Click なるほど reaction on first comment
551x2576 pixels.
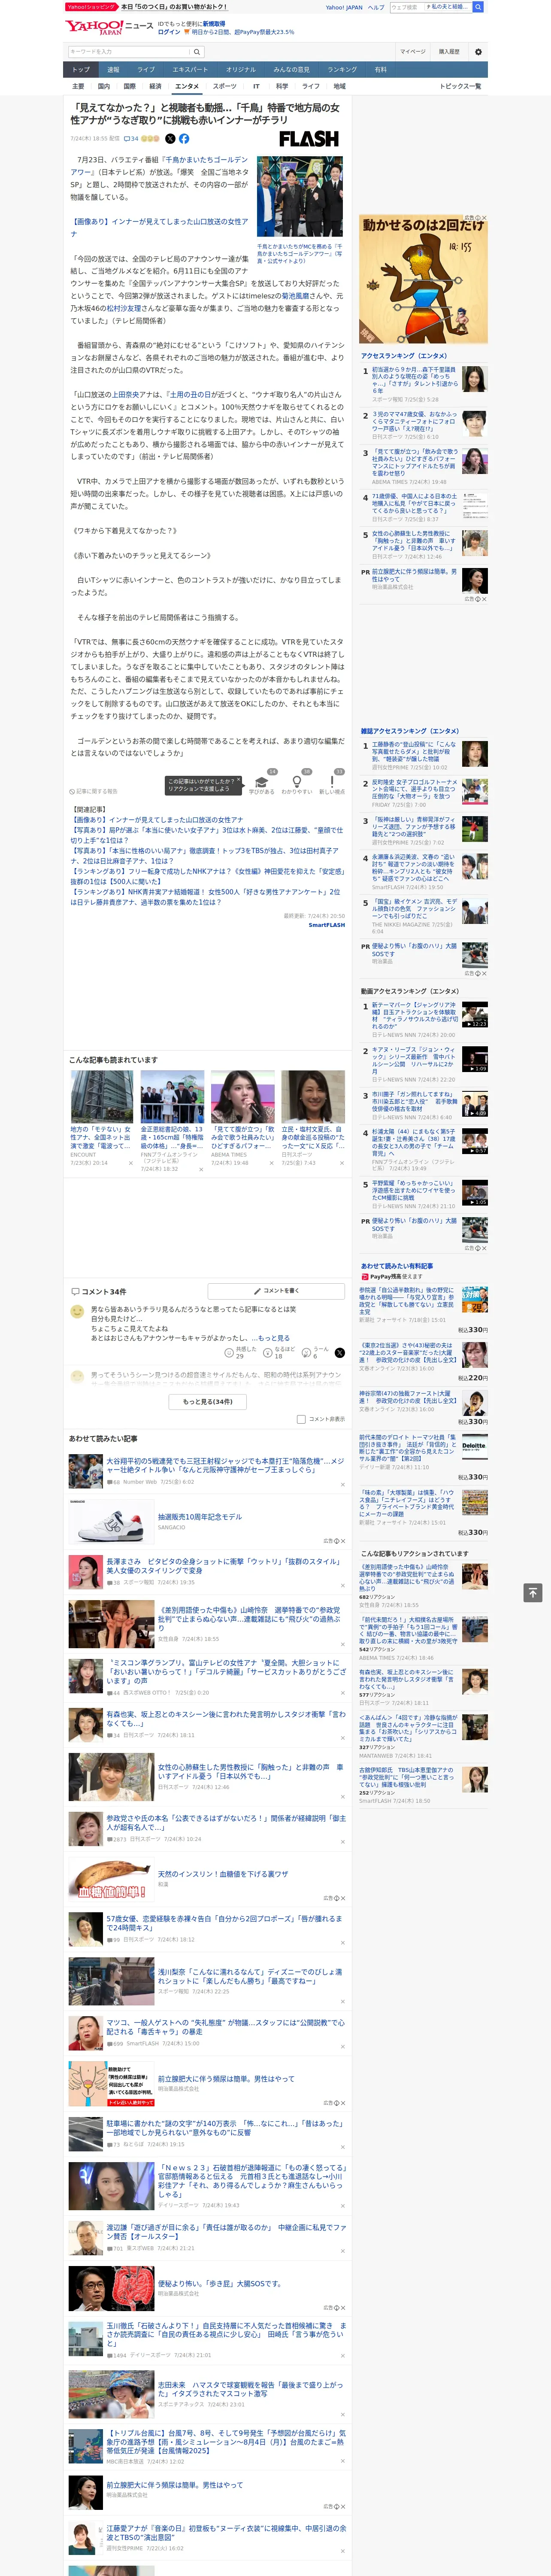[279, 1352]
